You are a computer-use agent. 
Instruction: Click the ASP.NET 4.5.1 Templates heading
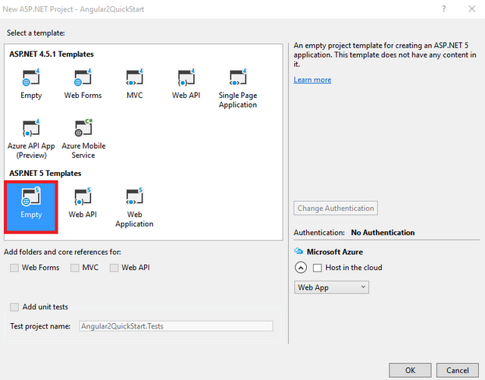coord(52,54)
